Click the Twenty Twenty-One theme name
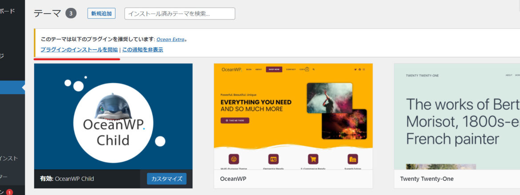The height and width of the screenshot is (195, 520). (427, 179)
